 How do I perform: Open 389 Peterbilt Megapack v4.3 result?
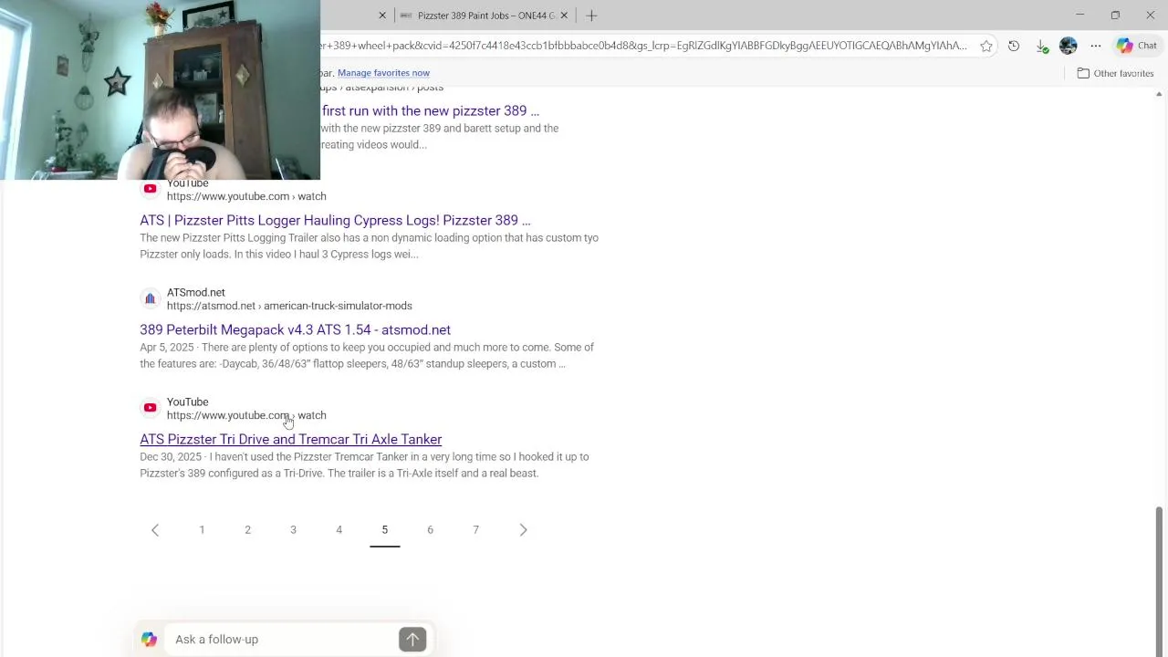click(295, 329)
